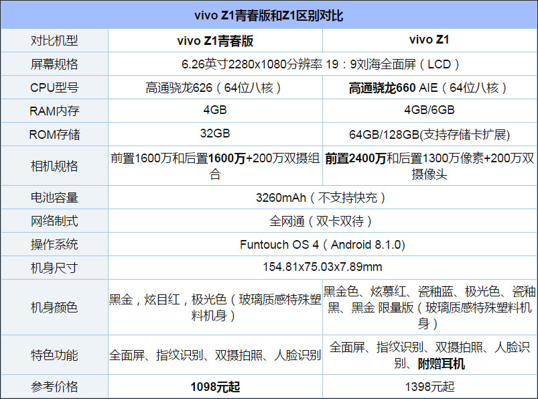Select the 'RAM内存' row label
The image size is (538, 399).
point(54,111)
